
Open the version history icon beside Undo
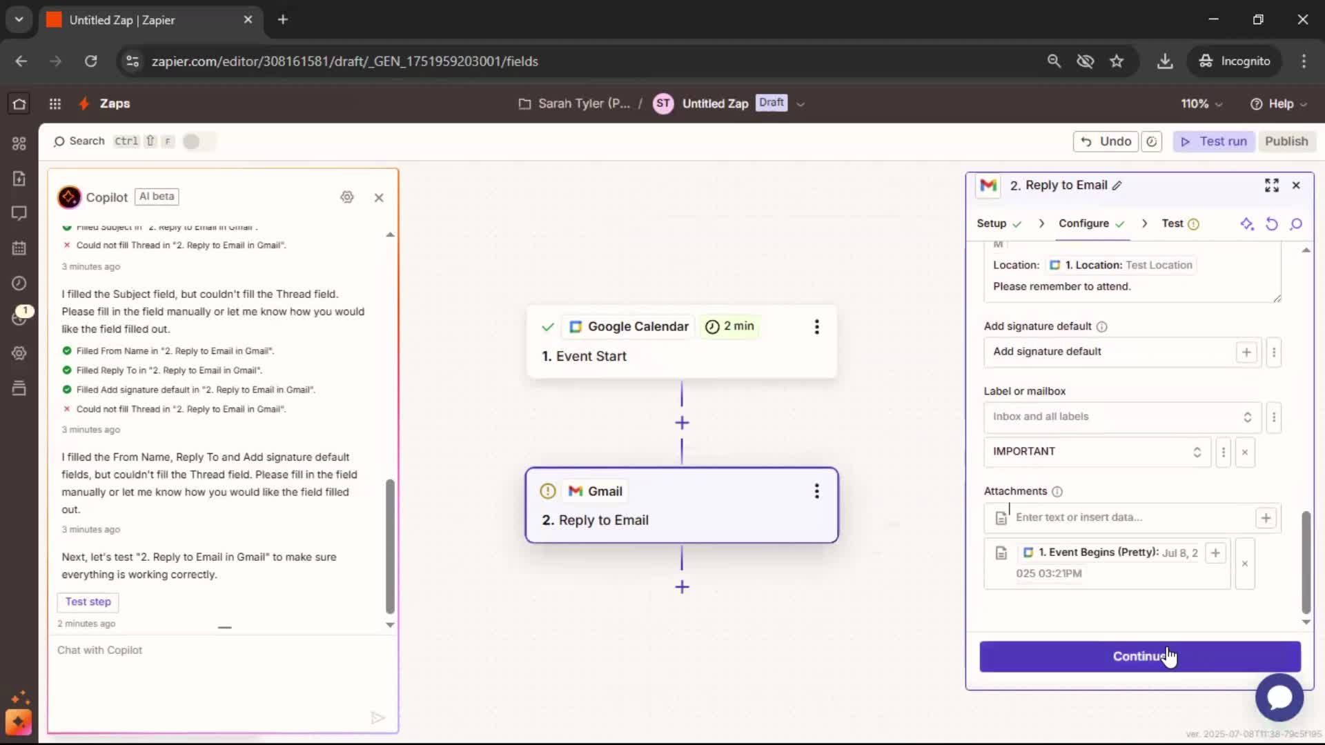coord(1152,141)
